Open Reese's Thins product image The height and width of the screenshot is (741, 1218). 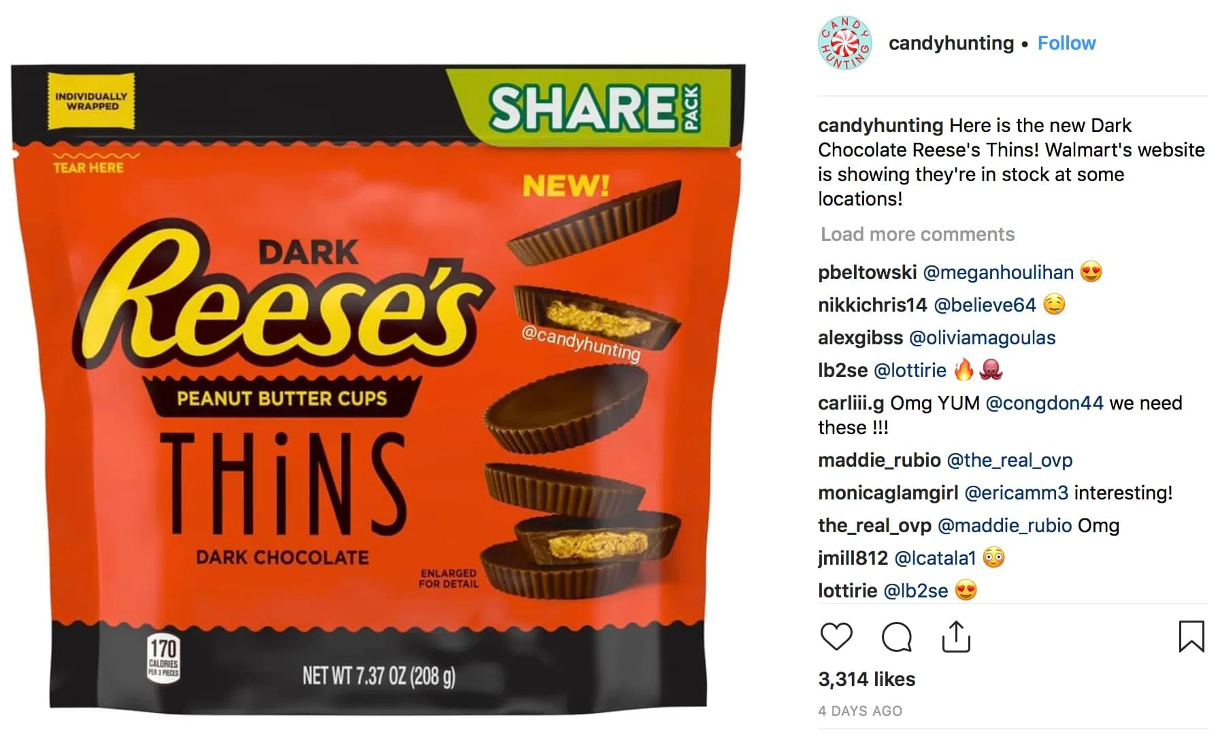tap(378, 389)
